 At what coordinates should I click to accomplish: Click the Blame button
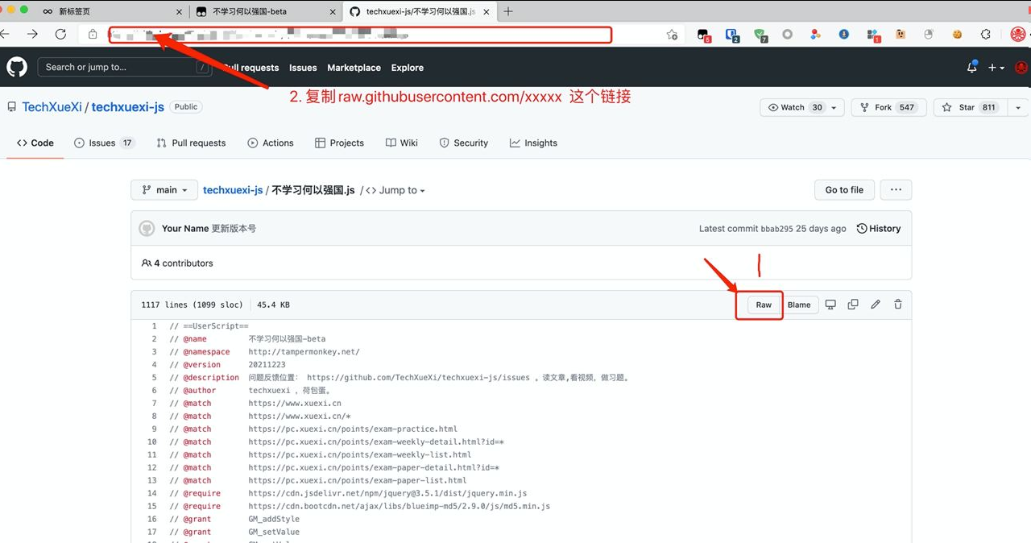(x=799, y=305)
